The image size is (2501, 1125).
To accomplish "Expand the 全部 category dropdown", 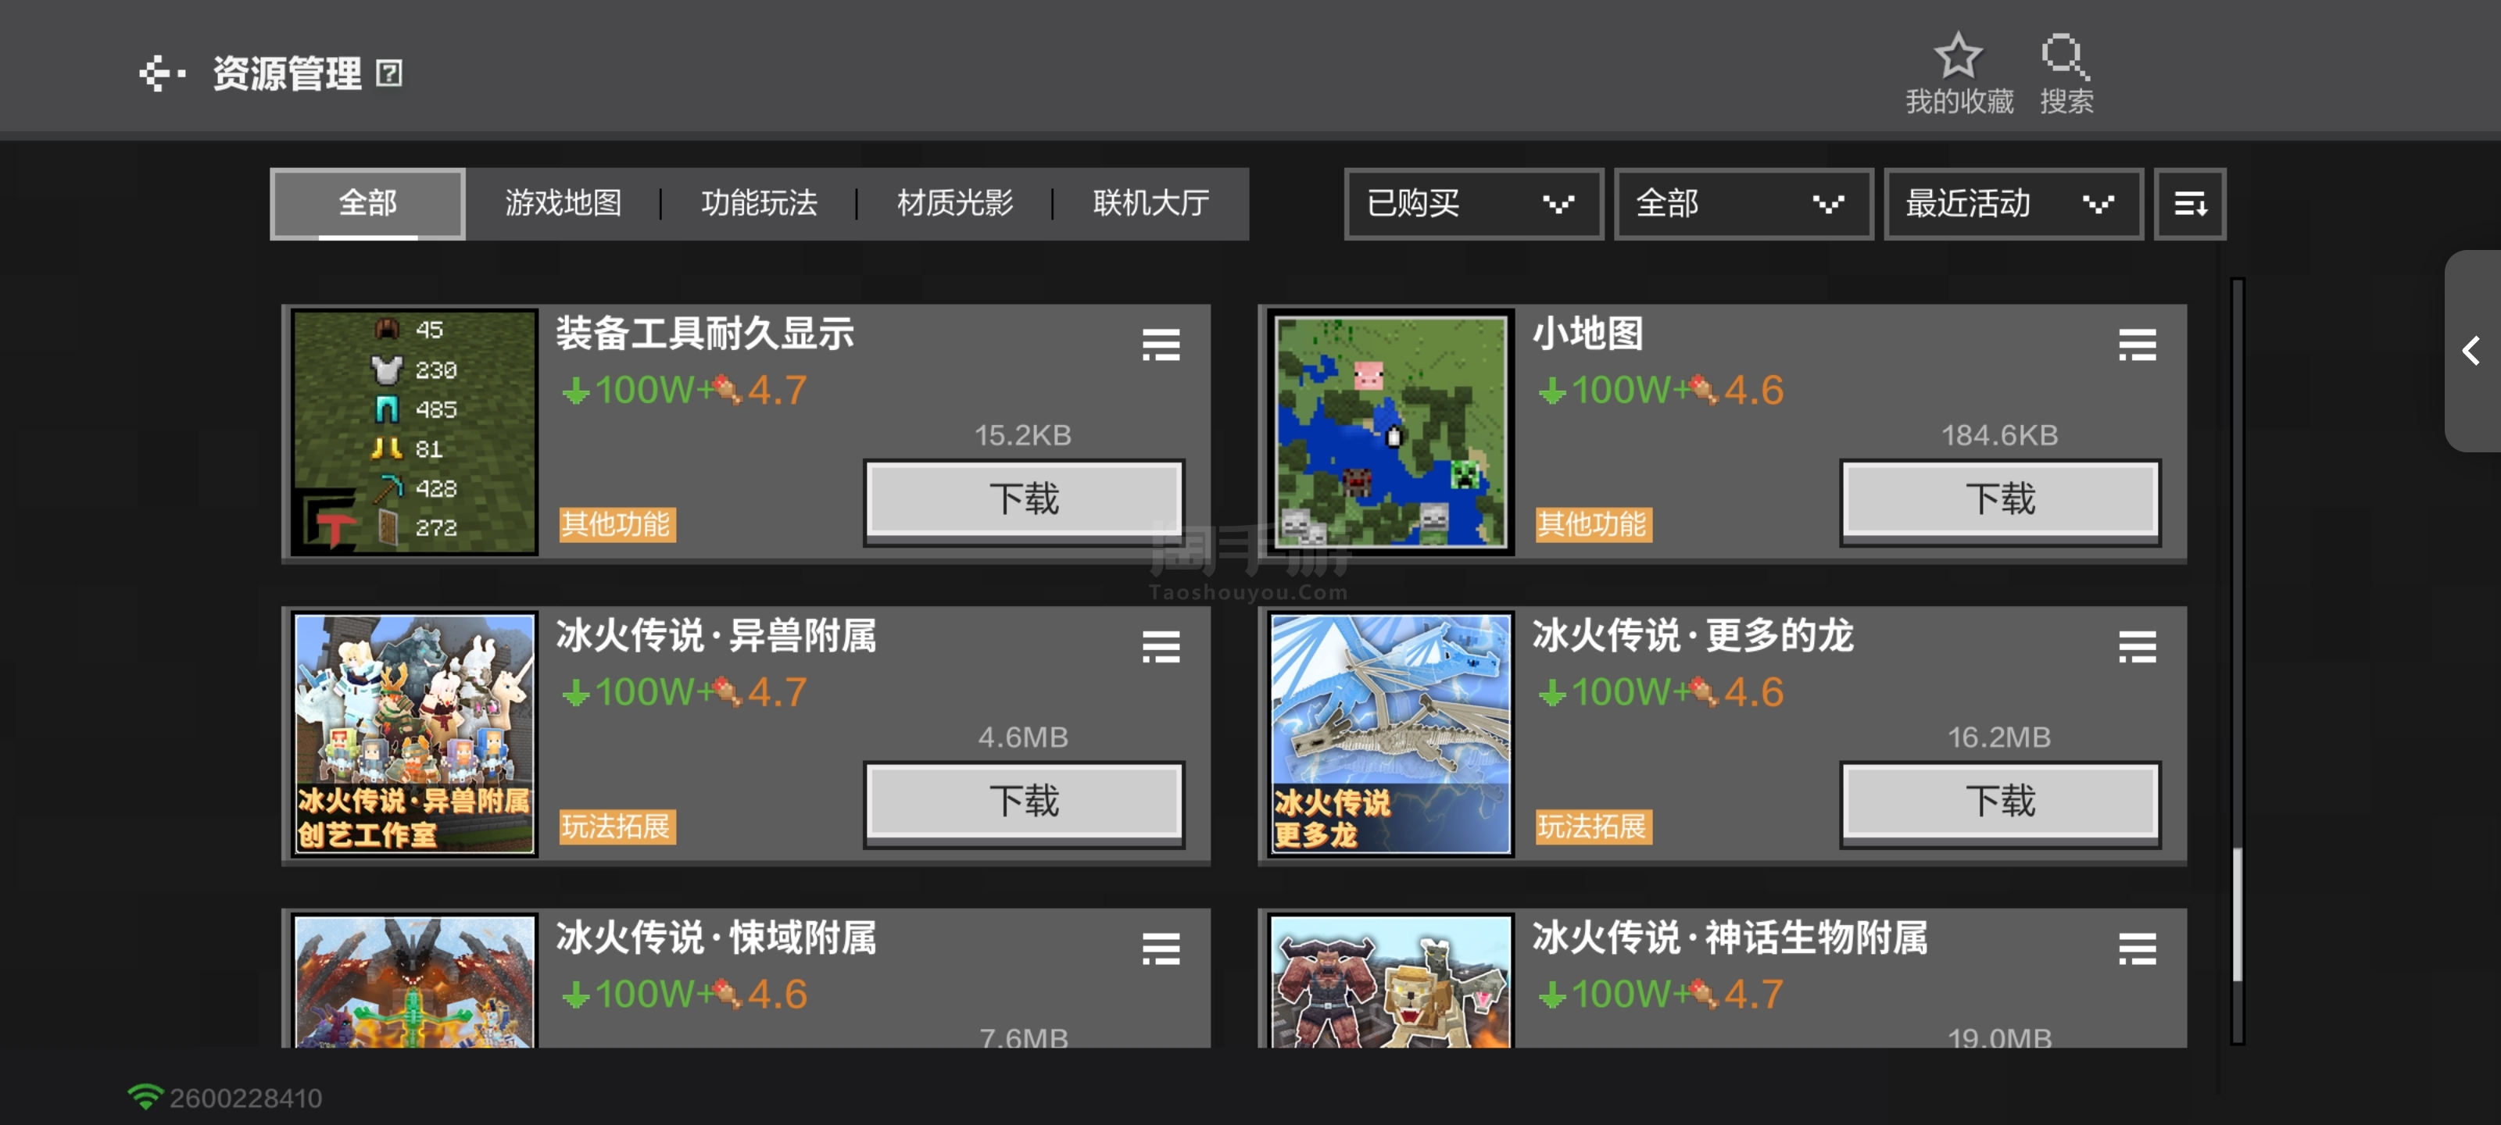I will coord(1743,204).
